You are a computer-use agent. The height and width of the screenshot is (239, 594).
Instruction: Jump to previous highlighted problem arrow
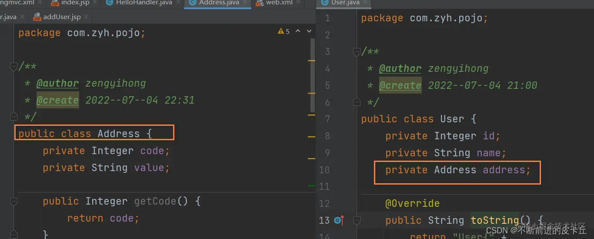(x=298, y=31)
